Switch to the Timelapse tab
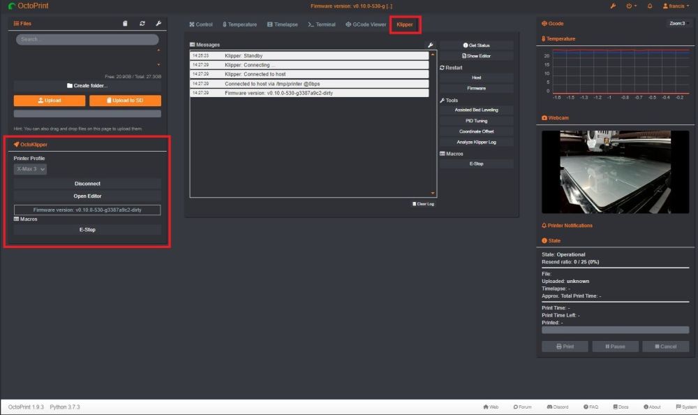 coord(282,24)
